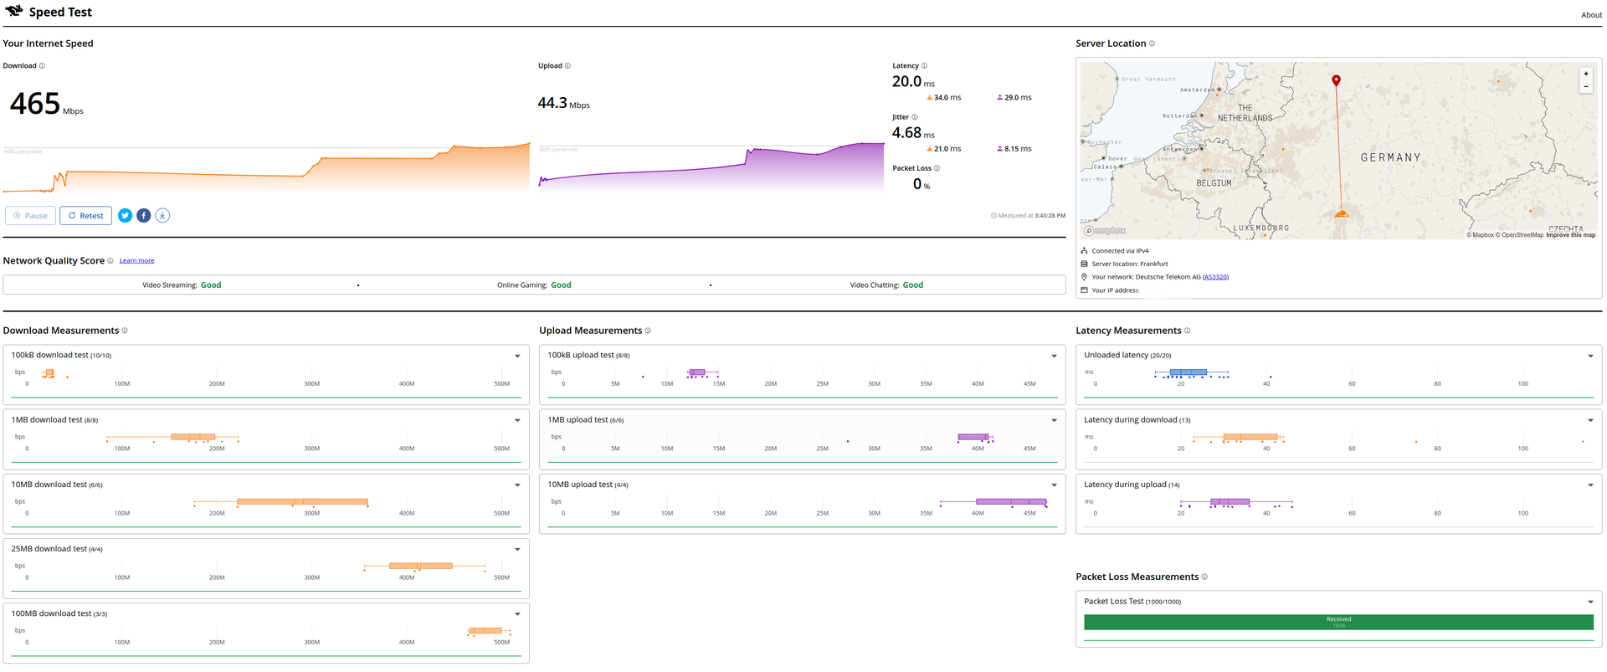The width and height of the screenshot is (1607, 672).
Task: Download results with the download icon
Action: tap(162, 216)
